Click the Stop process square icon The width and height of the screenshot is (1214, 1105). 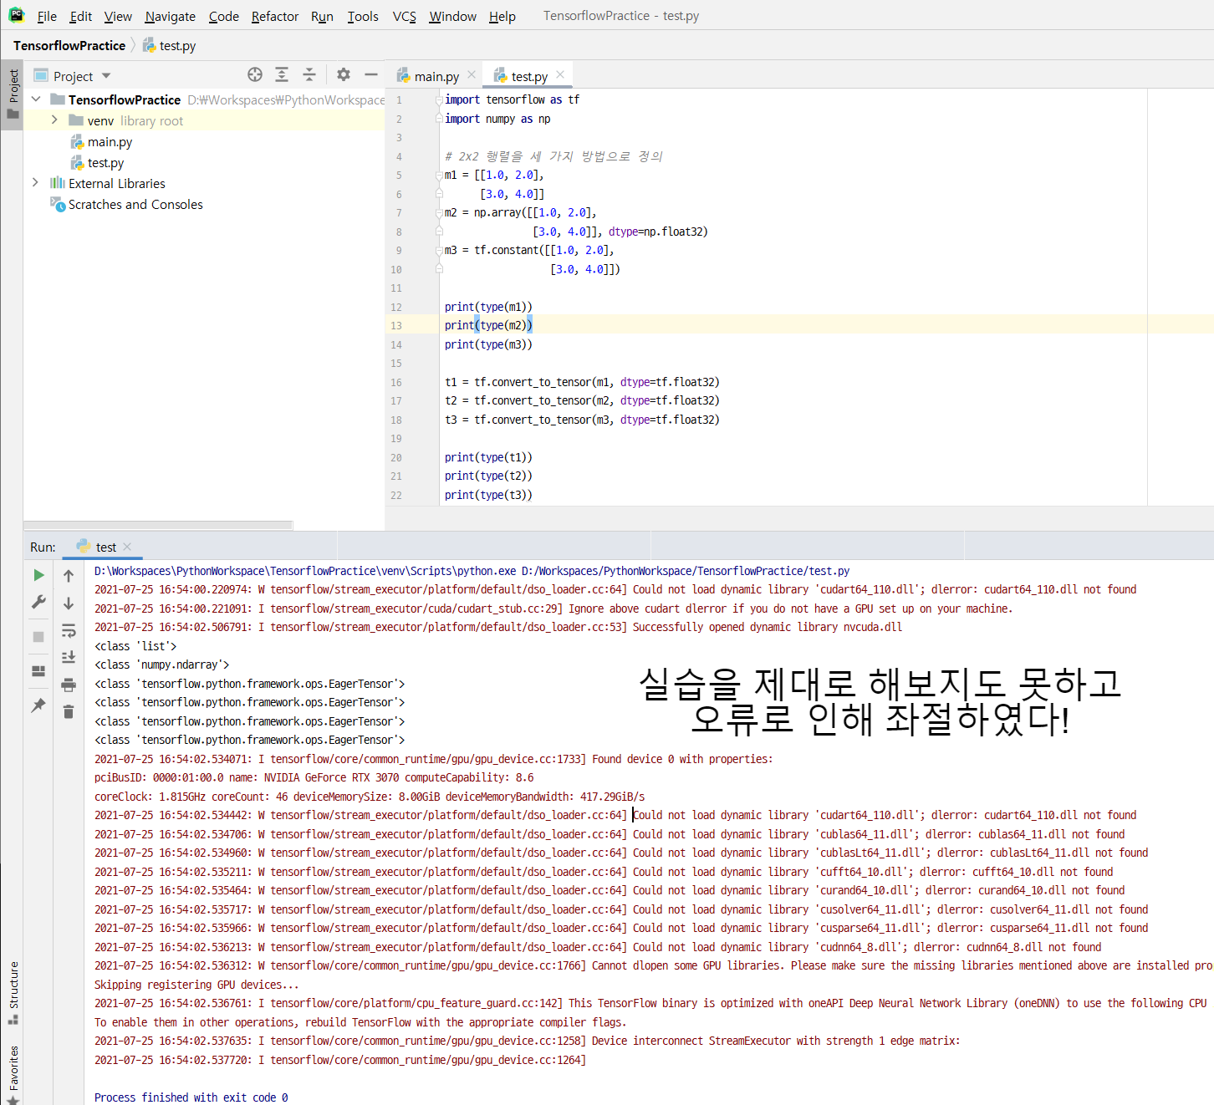click(38, 637)
